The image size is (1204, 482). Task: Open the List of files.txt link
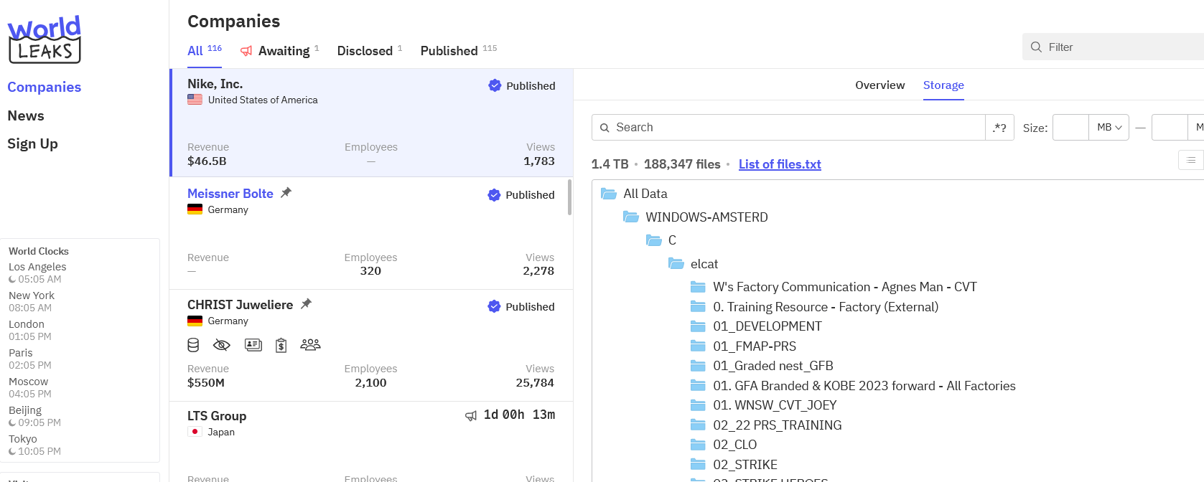[x=780, y=164]
